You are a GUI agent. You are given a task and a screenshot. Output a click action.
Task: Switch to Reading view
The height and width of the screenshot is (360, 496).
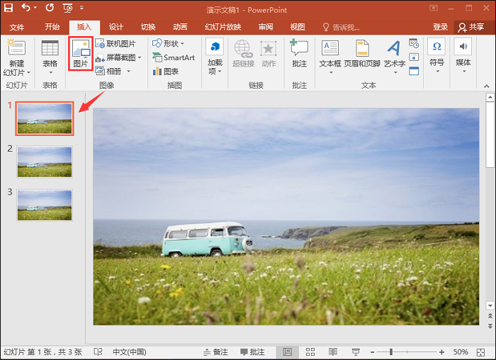pos(333,351)
